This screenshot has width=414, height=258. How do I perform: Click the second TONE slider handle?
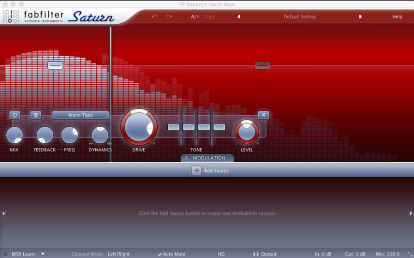189,127
